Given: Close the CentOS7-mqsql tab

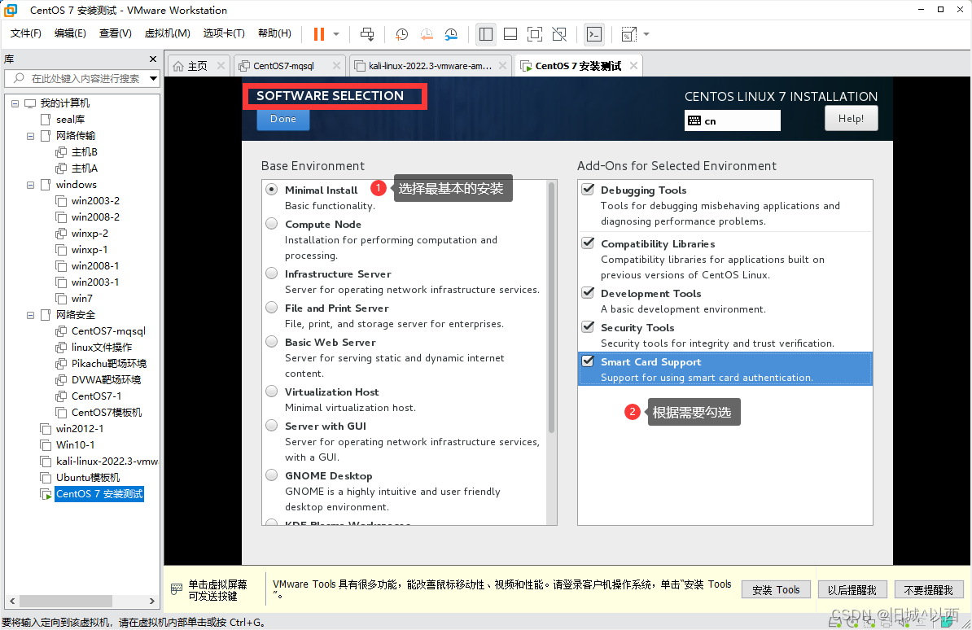Looking at the screenshot, I should pos(336,65).
